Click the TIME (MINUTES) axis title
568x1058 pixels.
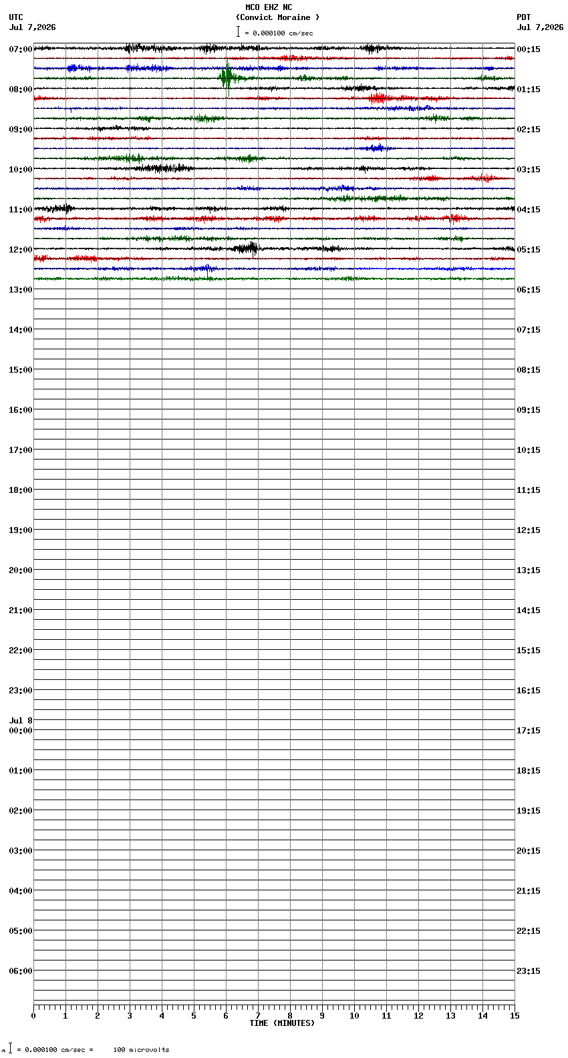tap(282, 1023)
